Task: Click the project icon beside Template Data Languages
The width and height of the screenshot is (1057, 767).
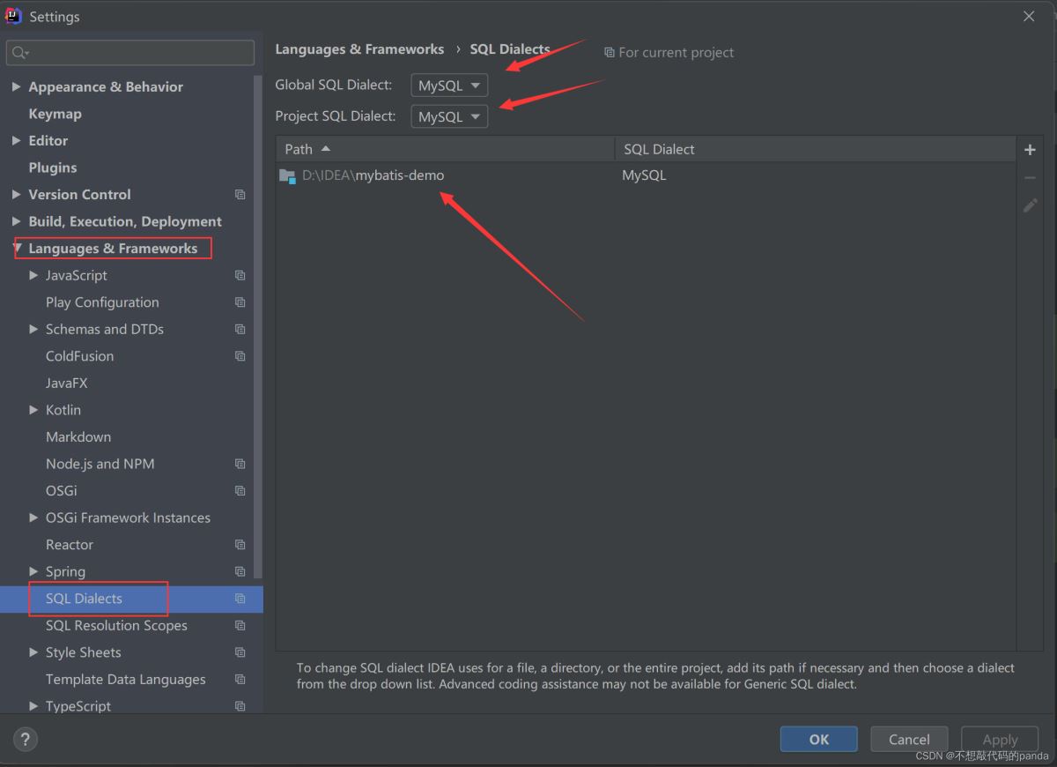Action: coord(240,680)
